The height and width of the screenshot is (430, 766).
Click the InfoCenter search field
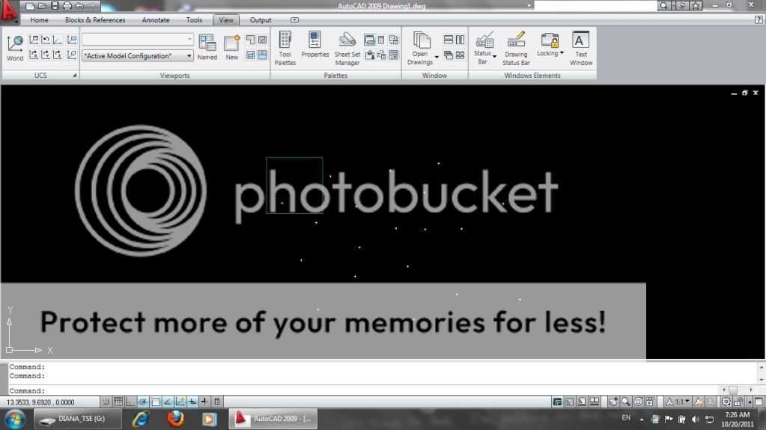[595, 6]
